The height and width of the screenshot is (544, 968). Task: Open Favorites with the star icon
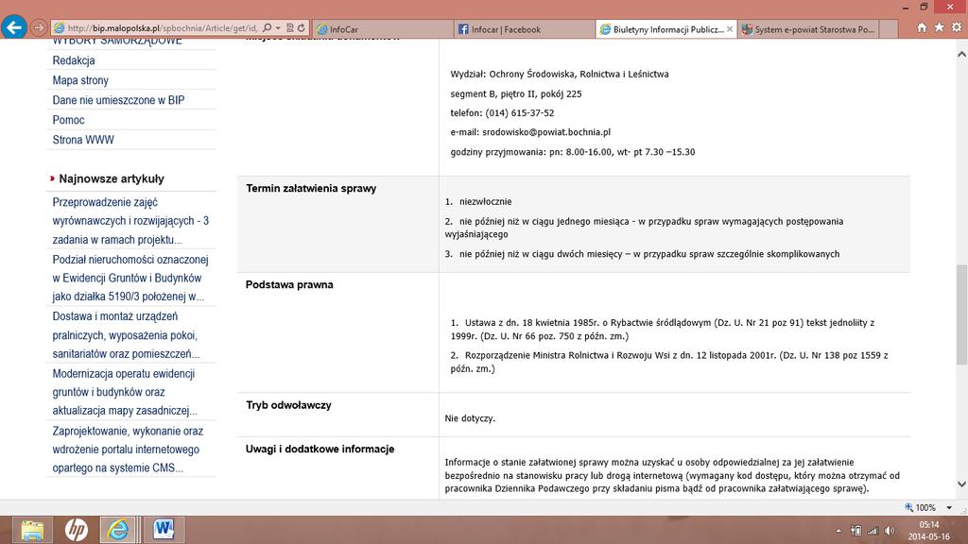939,27
